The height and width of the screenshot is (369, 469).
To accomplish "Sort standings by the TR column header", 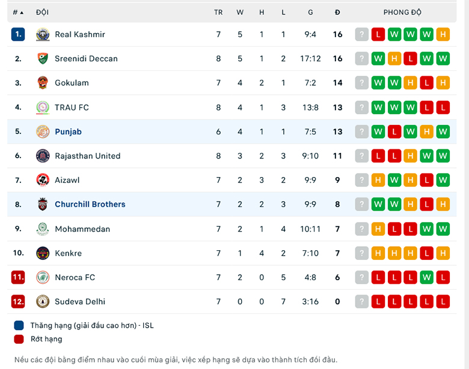I will click(x=218, y=12).
